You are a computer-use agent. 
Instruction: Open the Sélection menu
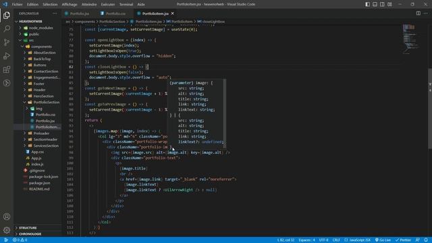pyautogui.click(x=50, y=4)
